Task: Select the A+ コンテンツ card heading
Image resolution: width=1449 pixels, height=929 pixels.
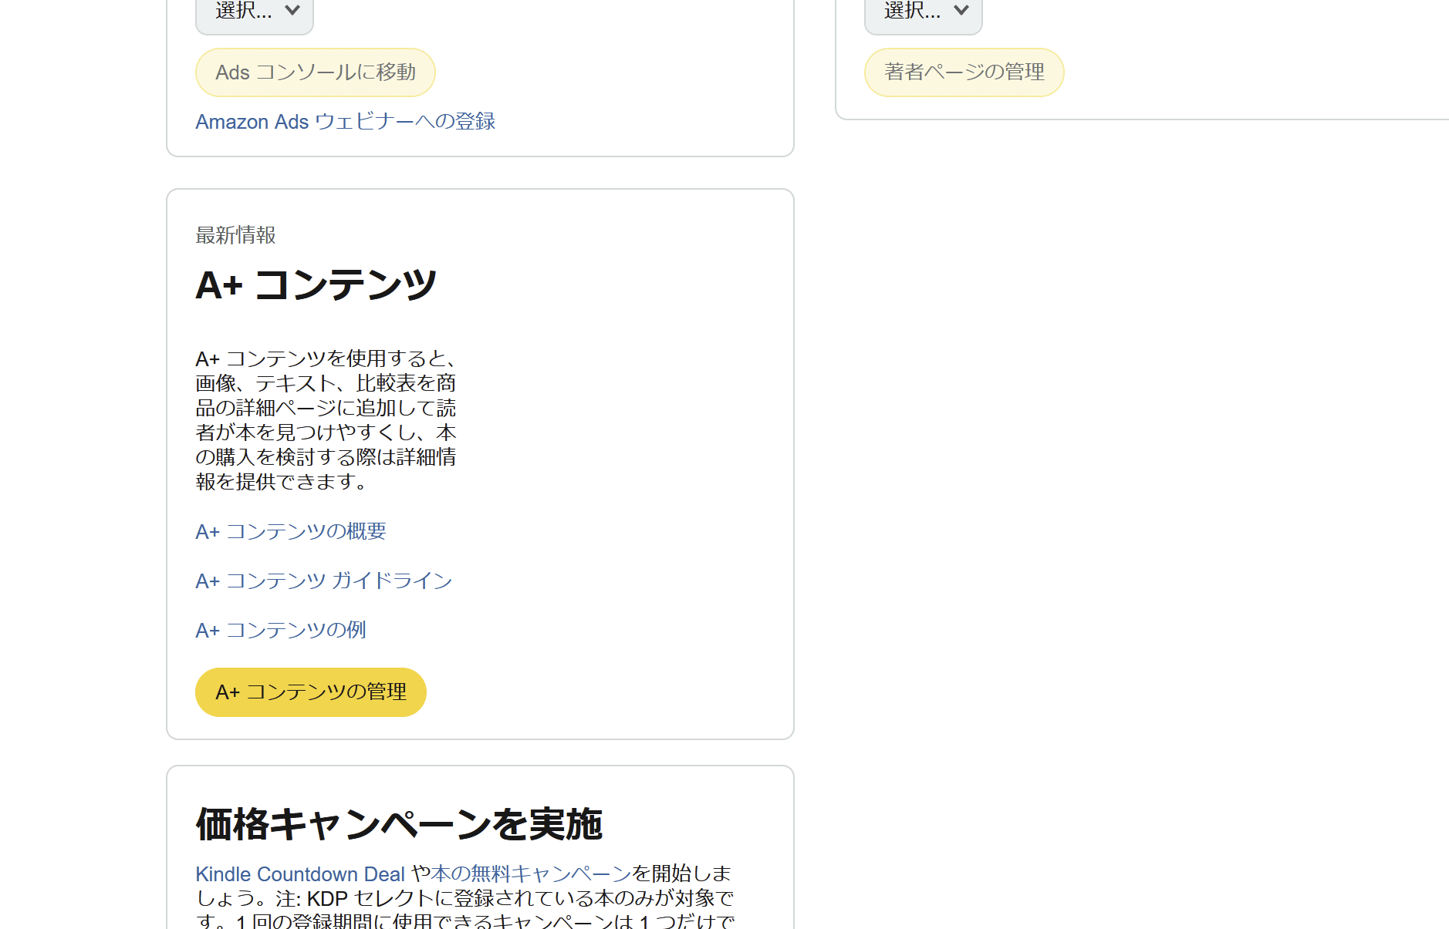Action: [x=315, y=283]
